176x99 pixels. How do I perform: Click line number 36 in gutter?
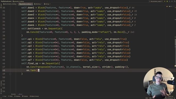click(x=4, y=29)
